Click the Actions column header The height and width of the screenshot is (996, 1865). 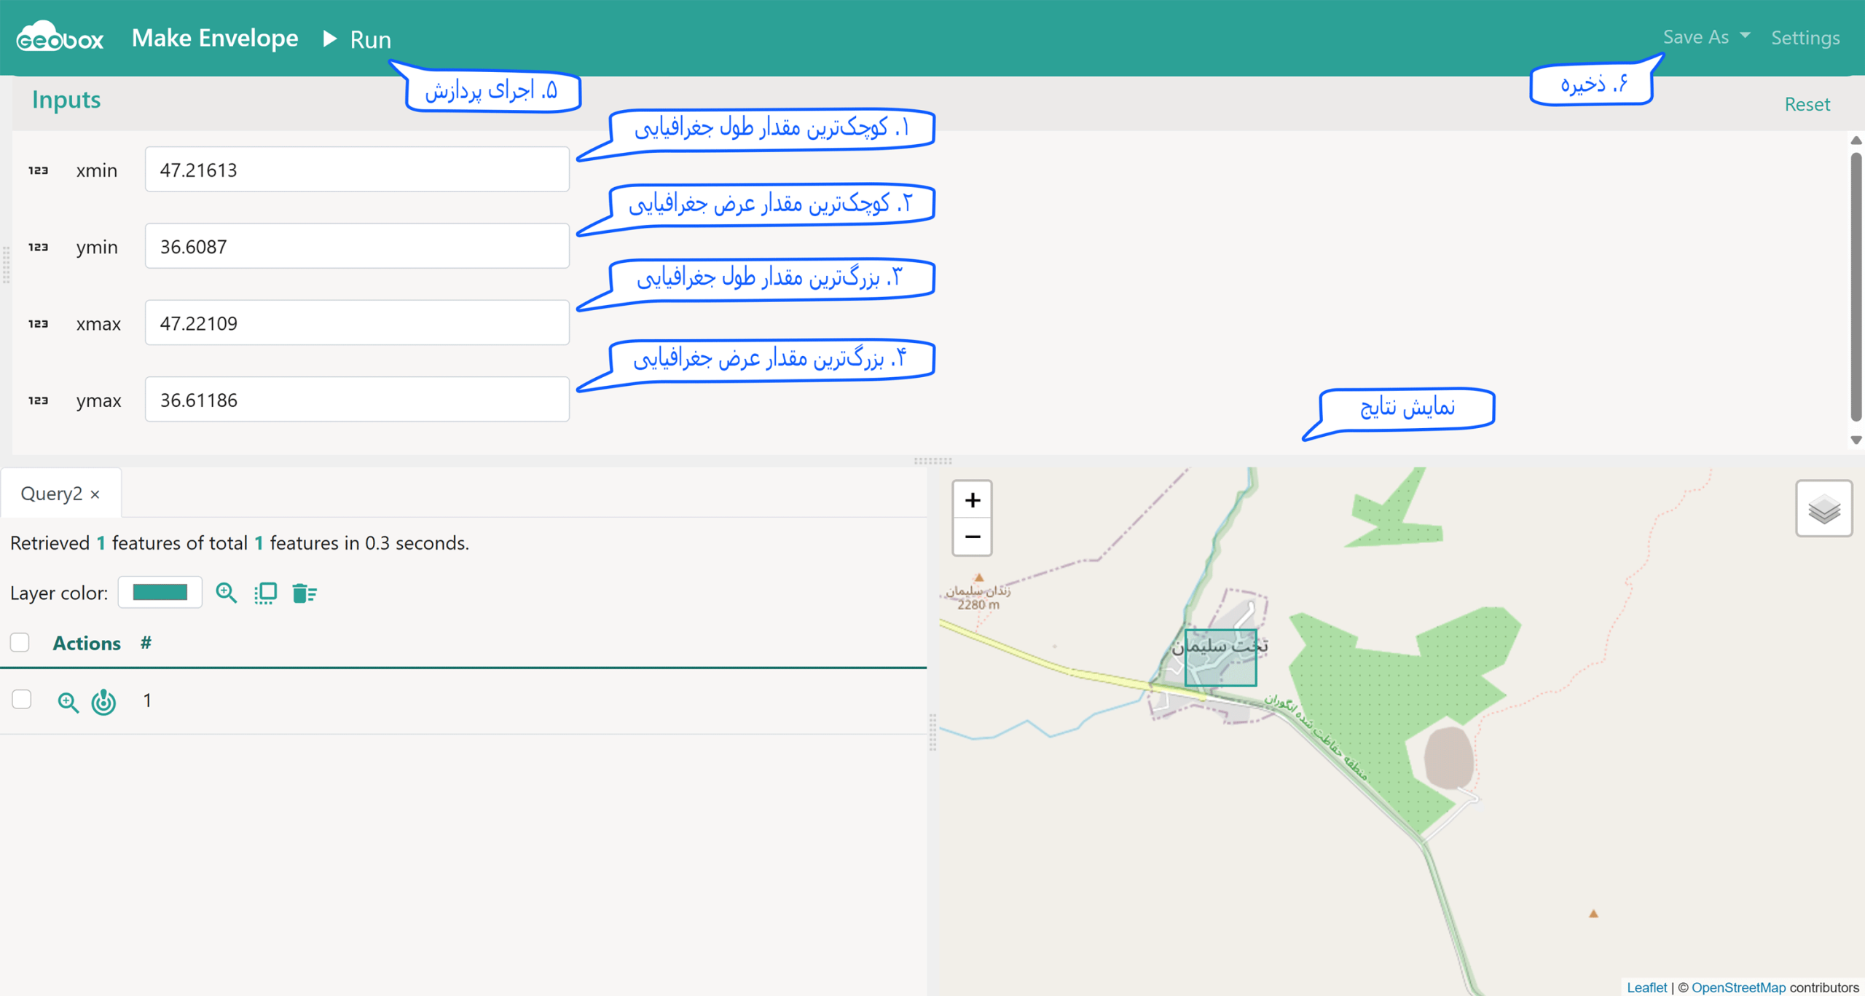(x=87, y=643)
